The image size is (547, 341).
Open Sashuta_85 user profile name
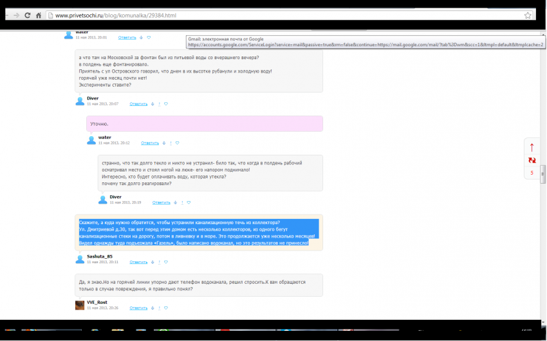click(x=100, y=256)
